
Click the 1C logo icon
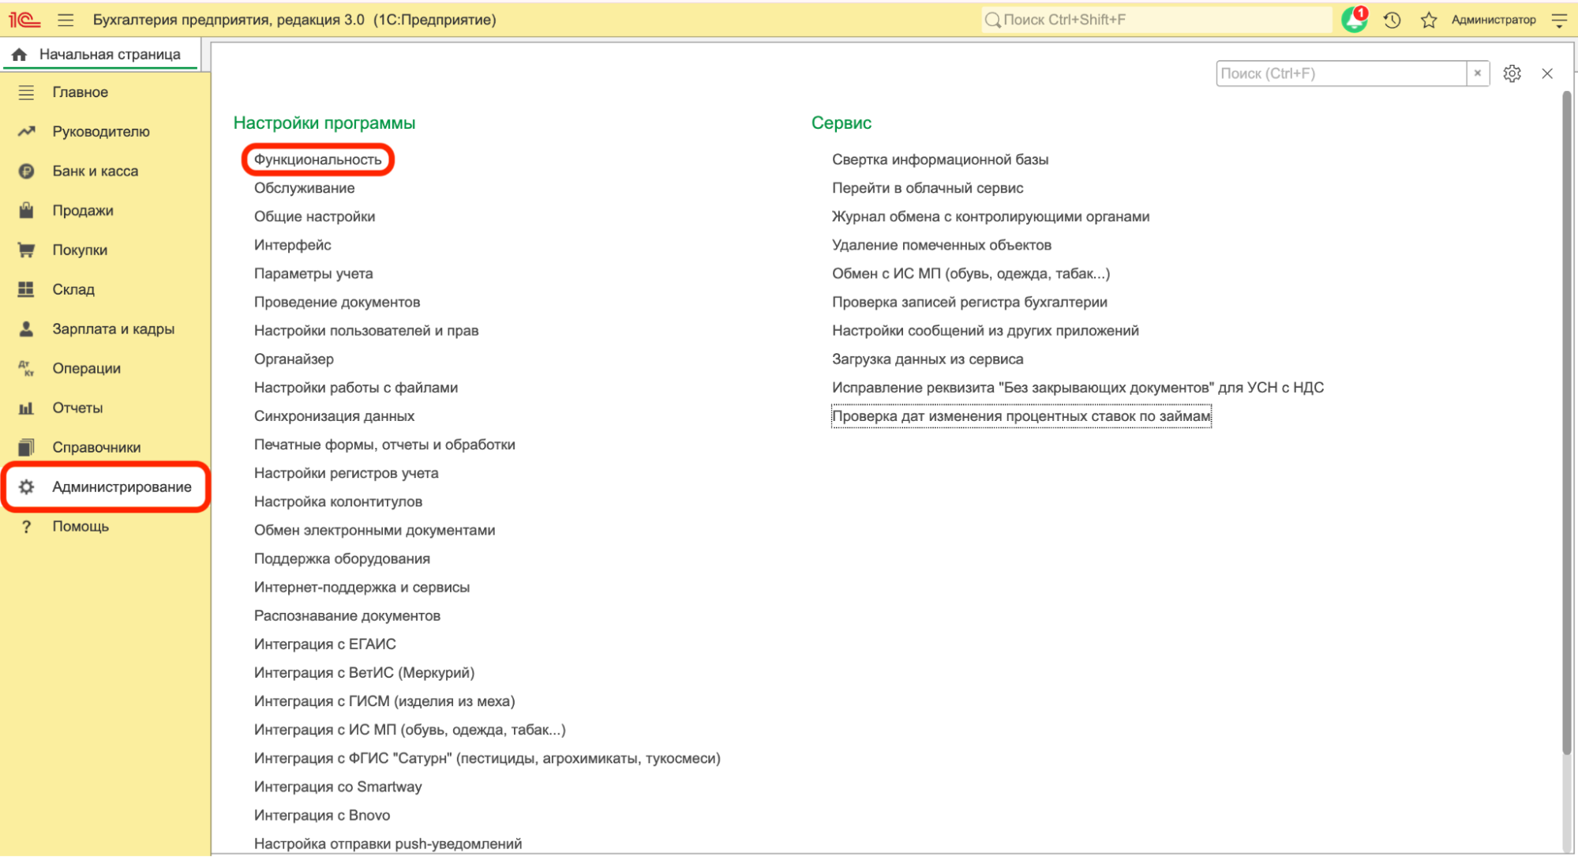pos(24,20)
